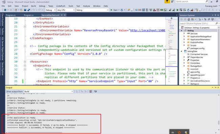Image resolution: width=220 pixels, height=134 pixels.
Task: Open the Analyze menu
Action: 86,6
